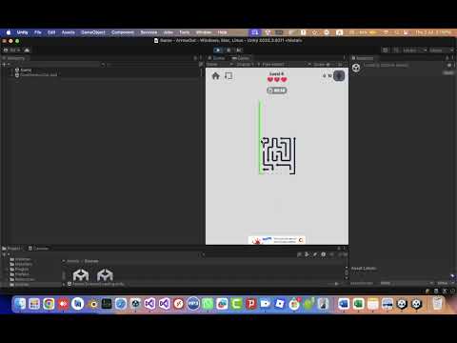This screenshot has height=343, width=457.
Task: Open the GameObject menu
Action: point(93,32)
